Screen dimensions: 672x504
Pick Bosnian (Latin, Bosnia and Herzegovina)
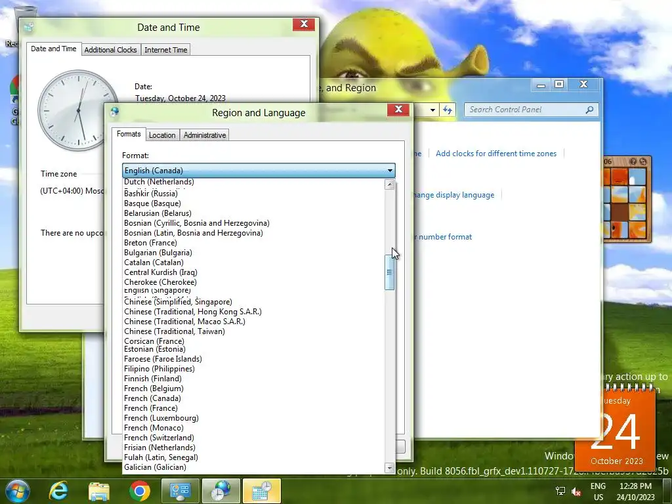point(194,233)
